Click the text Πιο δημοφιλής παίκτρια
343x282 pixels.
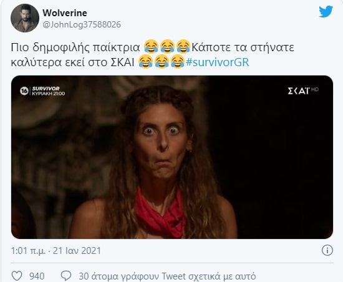pos(75,47)
